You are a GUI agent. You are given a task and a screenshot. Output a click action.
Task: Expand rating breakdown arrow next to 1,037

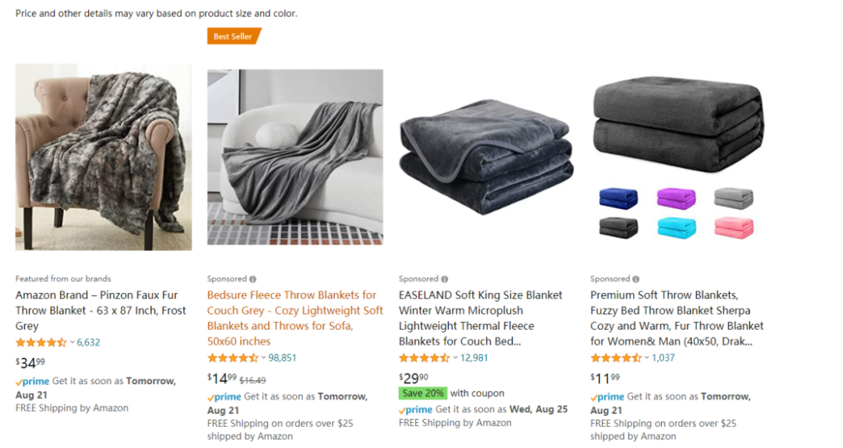[x=647, y=358]
